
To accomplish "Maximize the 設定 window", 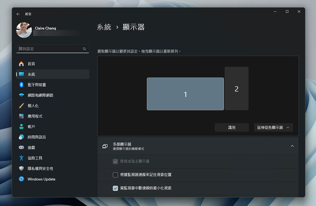I will tap(287, 11).
